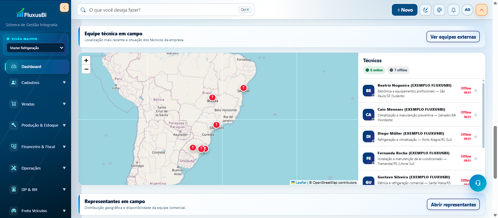
Task: Click the search magnifier icon
Action: pyautogui.click(x=83, y=10)
